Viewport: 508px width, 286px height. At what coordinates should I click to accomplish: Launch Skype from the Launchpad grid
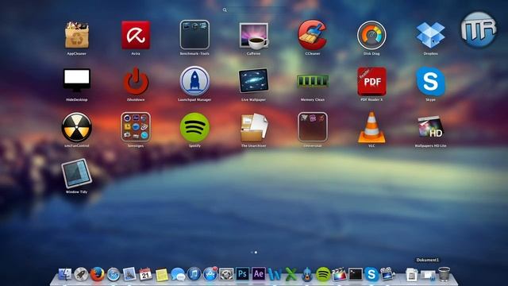pos(430,81)
